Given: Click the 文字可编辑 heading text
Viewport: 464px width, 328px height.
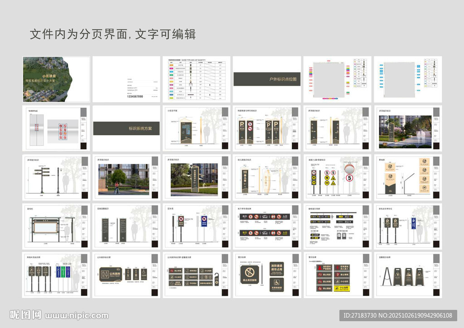Looking at the screenshot, I should point(165,34).
